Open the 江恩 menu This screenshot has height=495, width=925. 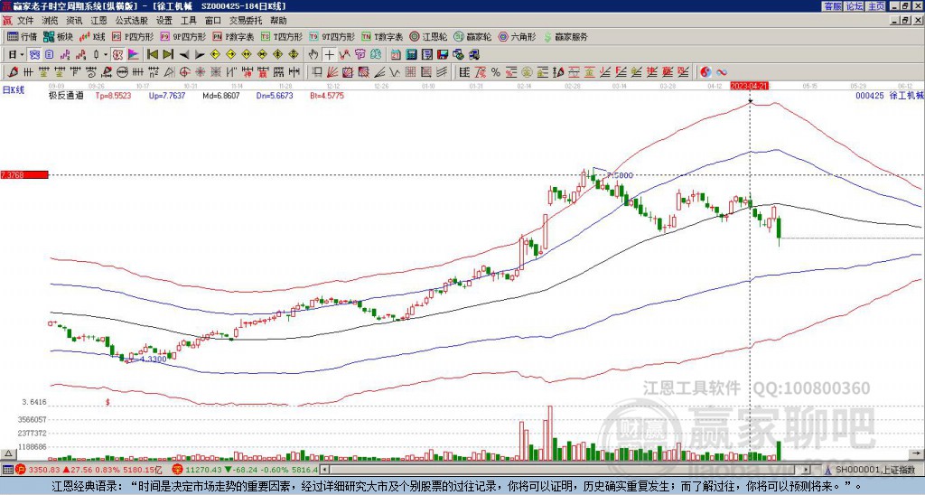[x=98, y=21]
